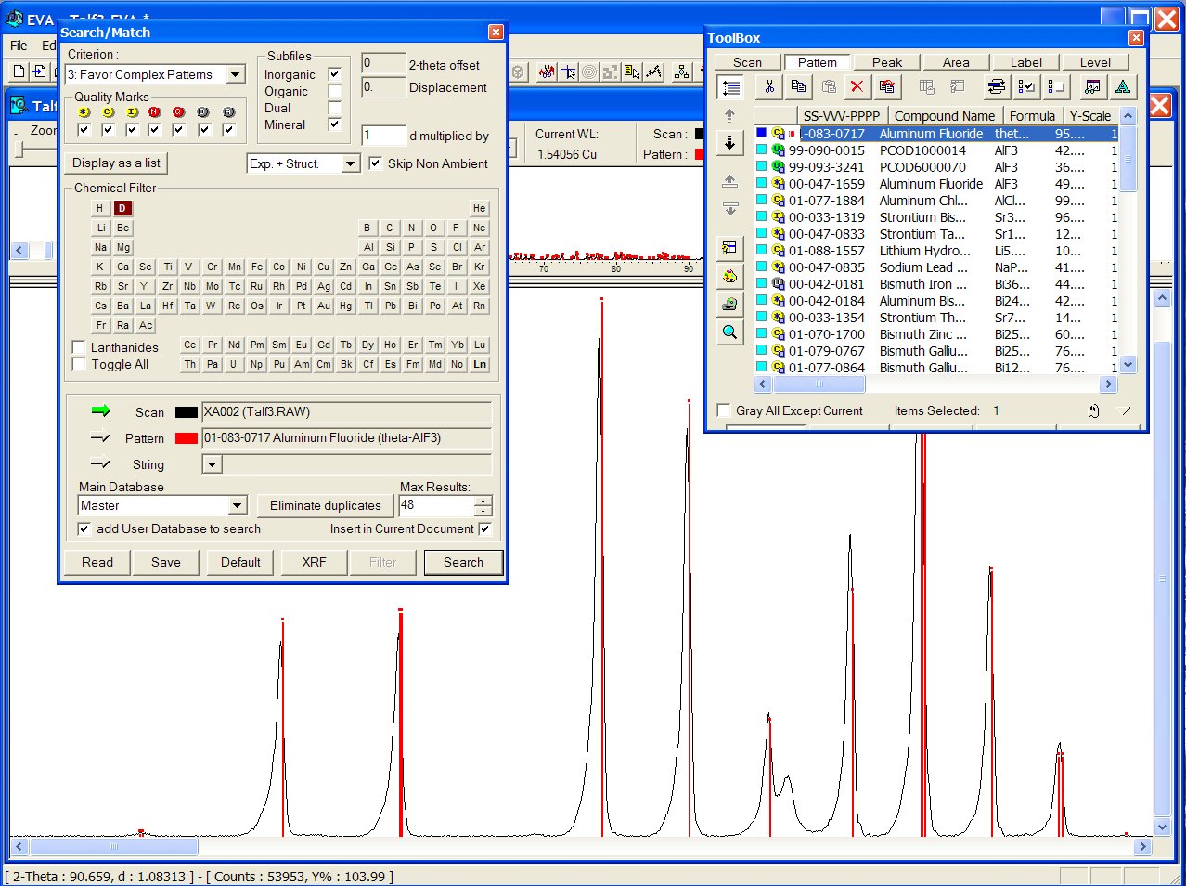Image resolution: width=1186 pixels, height=886 pixels.
Task: Click the paste-replace icon beside the red X
Action: (x=886, y=86)
